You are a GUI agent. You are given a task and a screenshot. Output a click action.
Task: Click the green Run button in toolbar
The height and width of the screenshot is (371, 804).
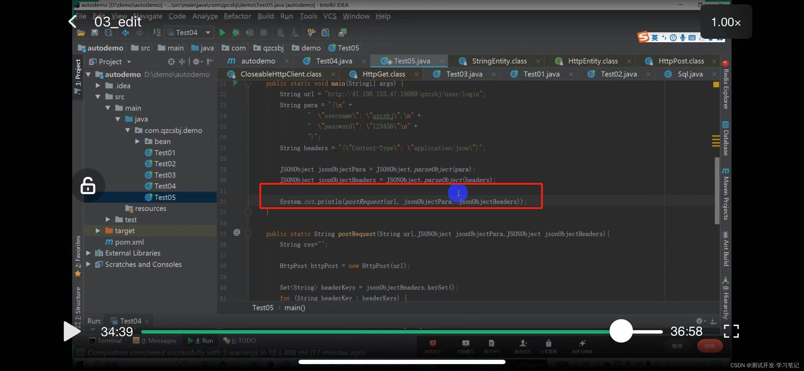coord(222,32)
